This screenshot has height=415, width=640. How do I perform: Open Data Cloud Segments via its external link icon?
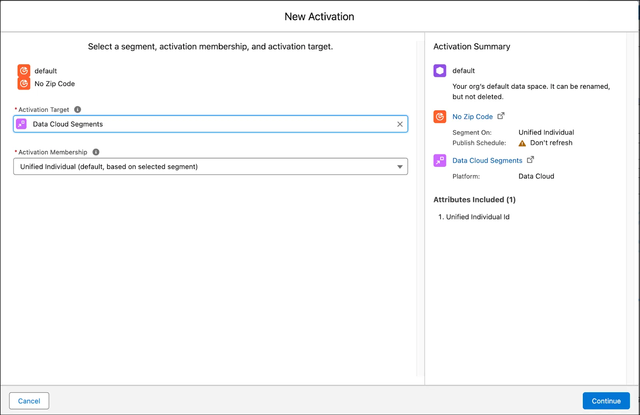[530, 160]
